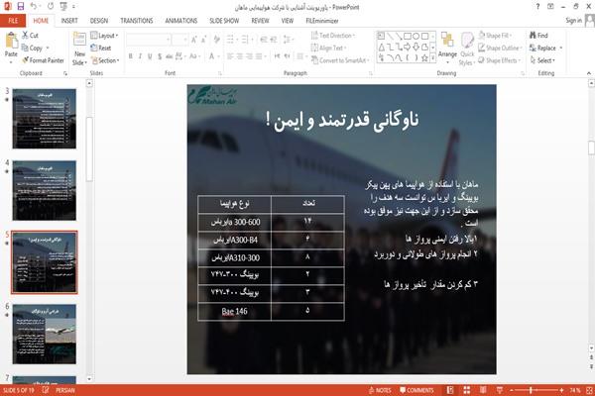Open the Arrange menu
The height and width of the screenshot is (396, 595).
click(x=447, y=46)
